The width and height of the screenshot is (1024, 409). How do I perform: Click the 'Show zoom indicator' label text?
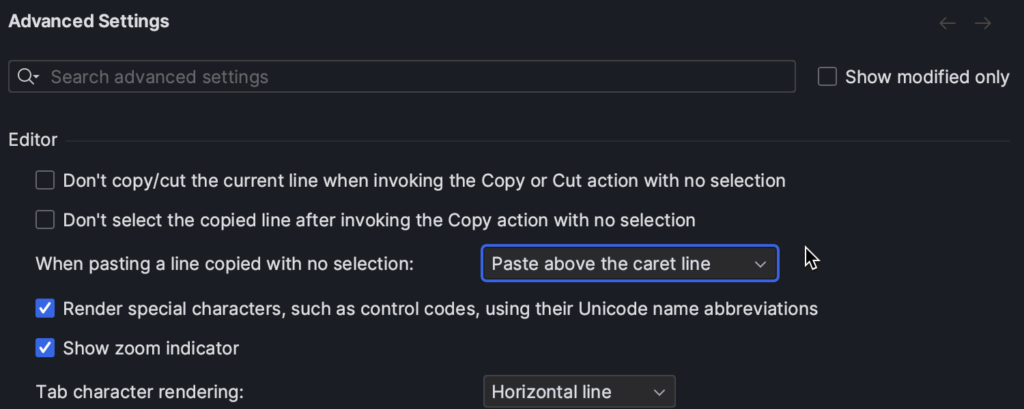click(x=151, y=348)
